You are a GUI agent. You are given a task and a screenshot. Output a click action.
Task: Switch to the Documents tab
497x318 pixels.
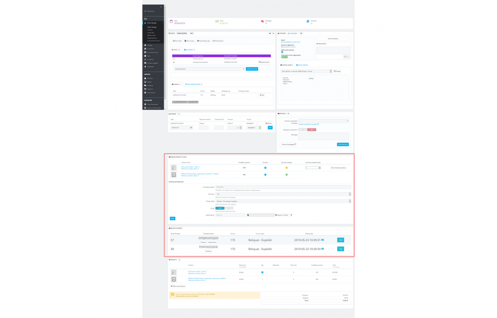pos(189,50)
